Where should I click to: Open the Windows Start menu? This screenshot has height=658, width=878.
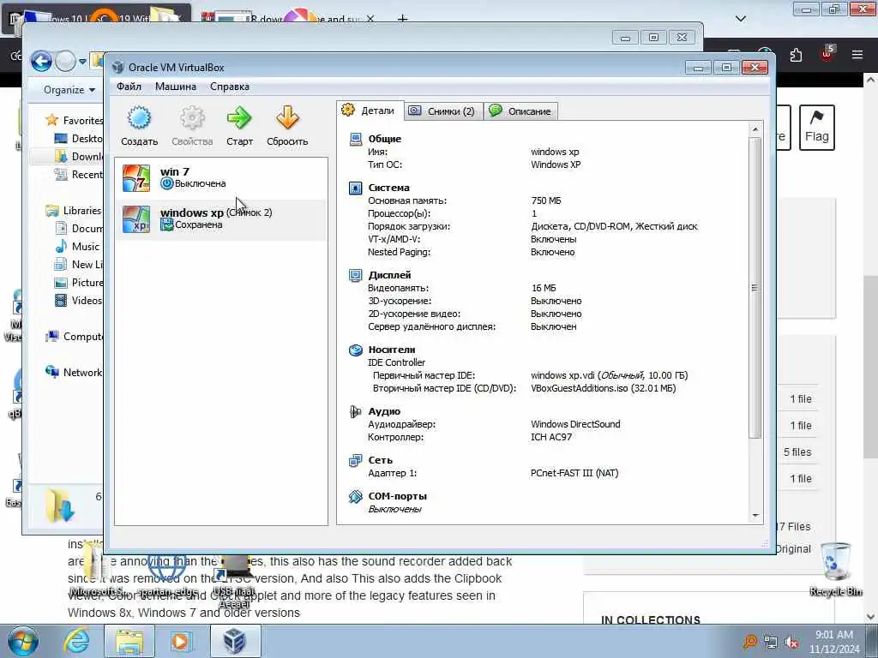(x=23, y=641)
